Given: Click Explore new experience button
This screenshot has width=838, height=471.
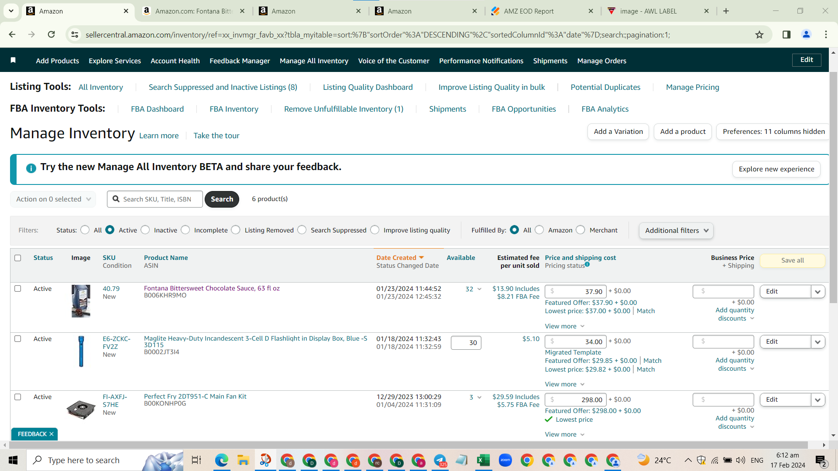Looking at the screenshot, I should pos(776,169).
